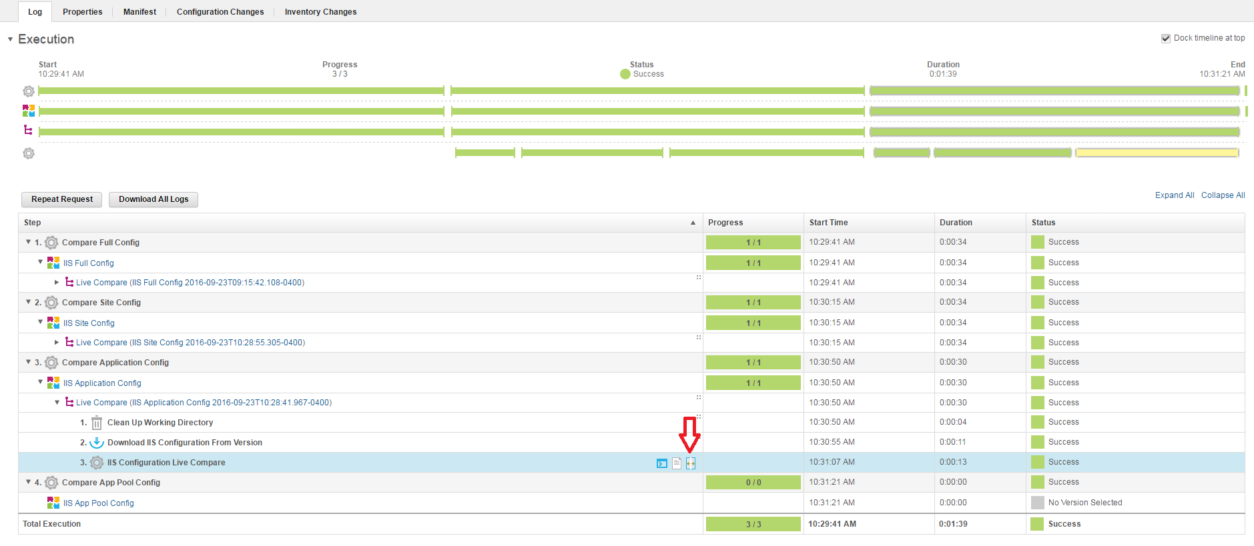Image resolution: width=1254 pixels, height=546 pixels.
Task: Click the gear icon next to Compare Full Config
Action: pyautogui.click(x=51, y=243)
